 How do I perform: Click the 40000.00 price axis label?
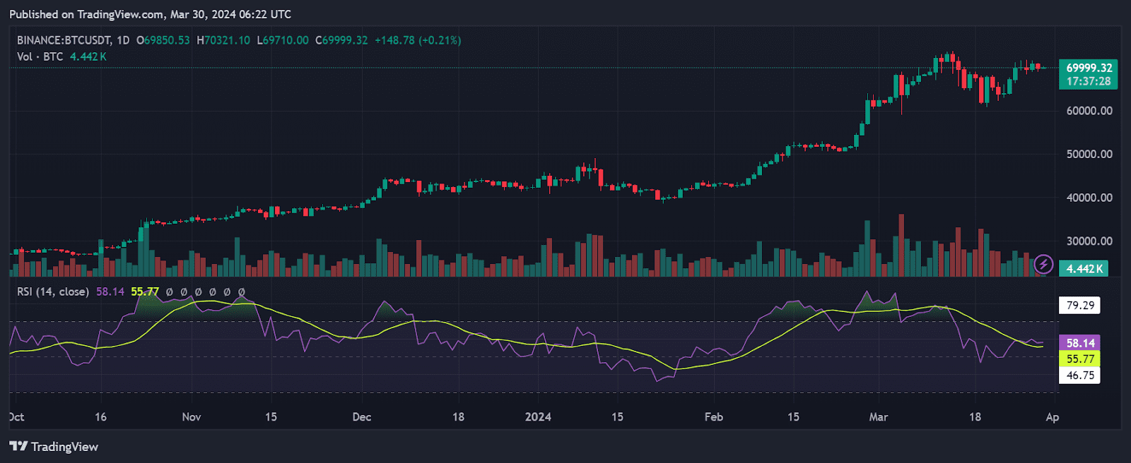pyautogui.click(x=1089, y=198)
